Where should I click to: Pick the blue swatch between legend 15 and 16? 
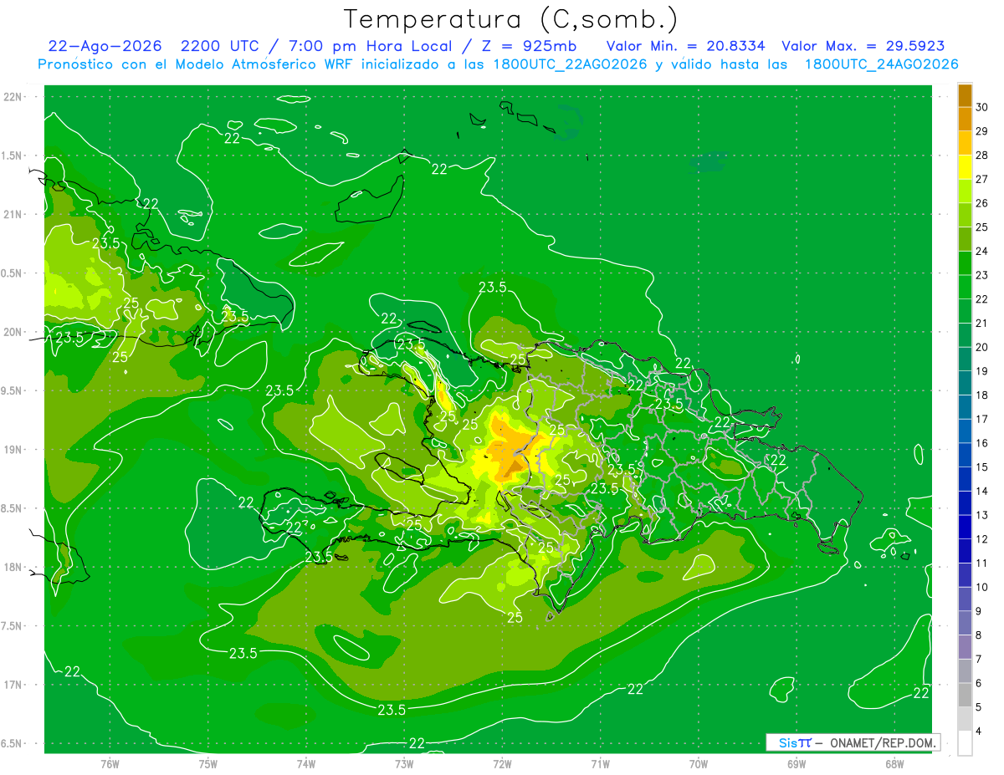tap(965, 455)
